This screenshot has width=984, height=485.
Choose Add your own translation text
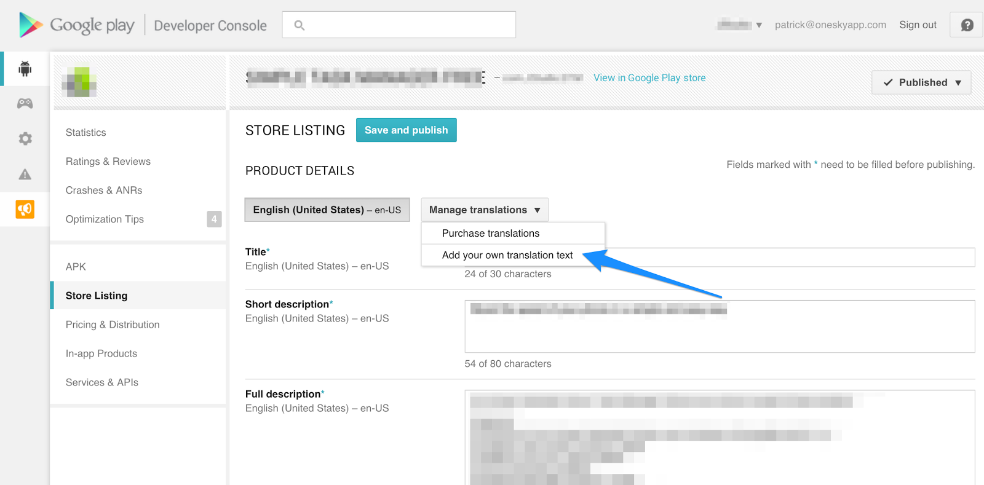click(x=513, y=255)
